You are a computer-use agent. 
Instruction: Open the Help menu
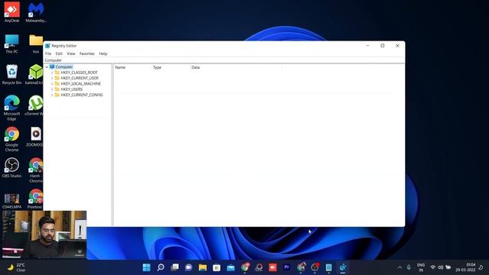point(103,53)
